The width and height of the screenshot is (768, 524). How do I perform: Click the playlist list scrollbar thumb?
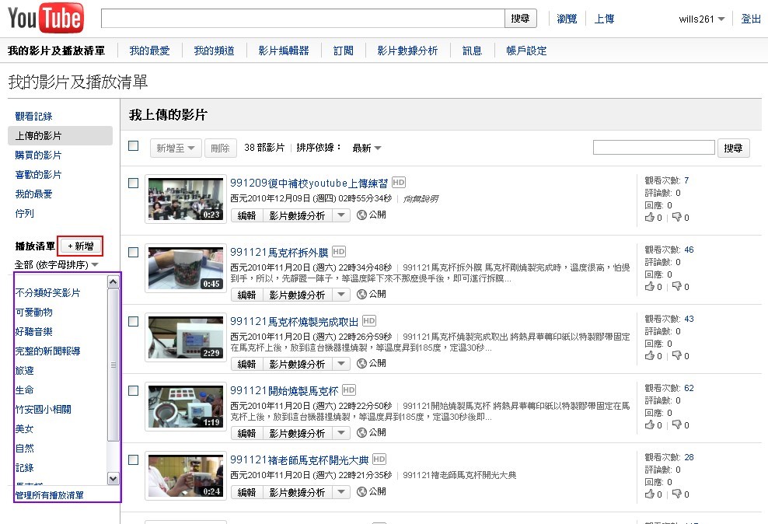(113, 365)
